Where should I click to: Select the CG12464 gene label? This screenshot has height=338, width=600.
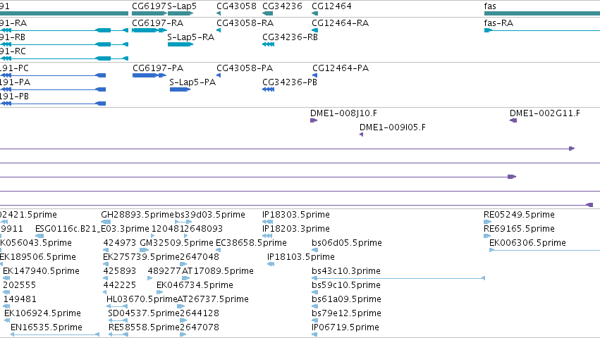pyautogui.click(x=331, y=6)
